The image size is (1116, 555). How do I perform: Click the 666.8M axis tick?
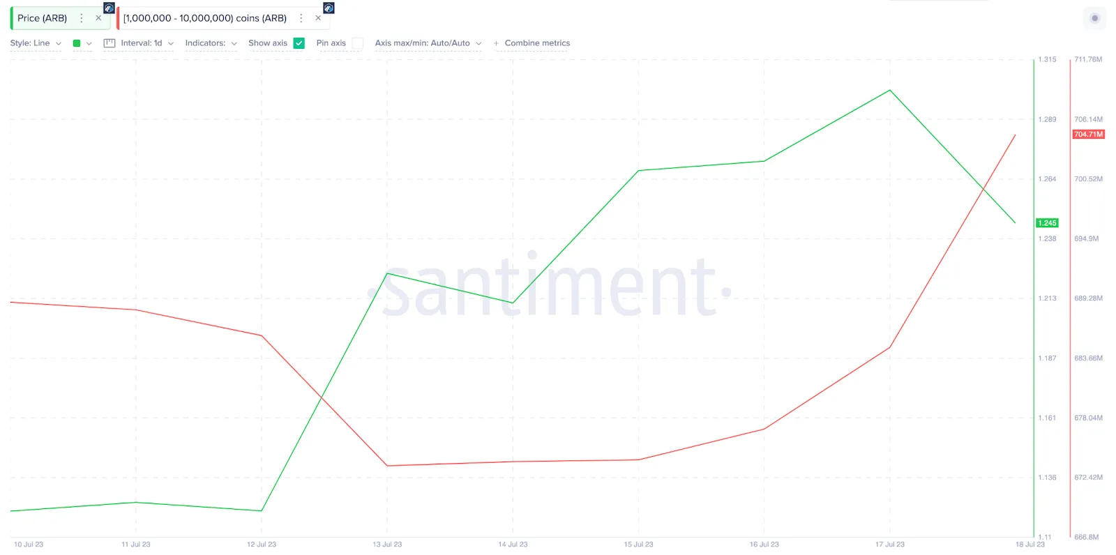tap(1087, 537)
